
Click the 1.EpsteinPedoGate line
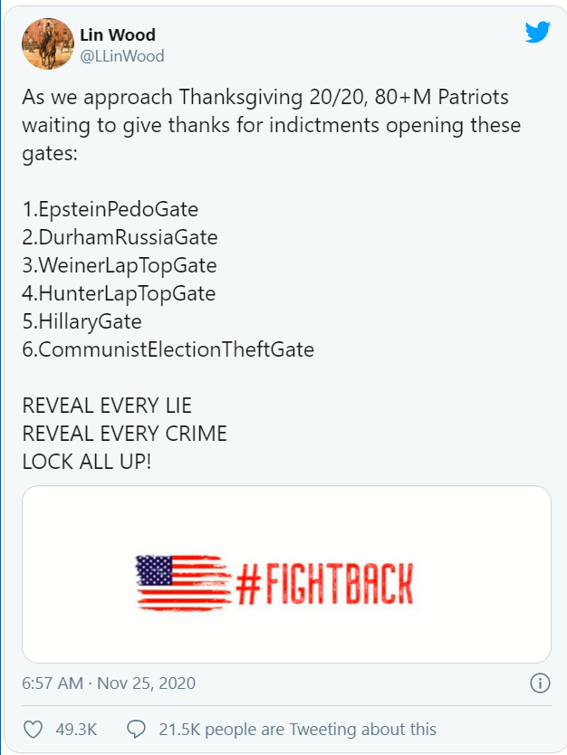tap(111, 209)
